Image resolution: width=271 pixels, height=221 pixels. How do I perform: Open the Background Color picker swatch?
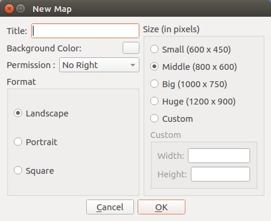(x=131, y=48)
